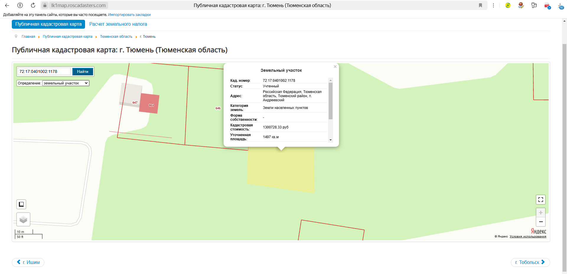567x274 pixels.
Task: Open Публичная кадастровая карта breadcrumb link
Action: 68,37
